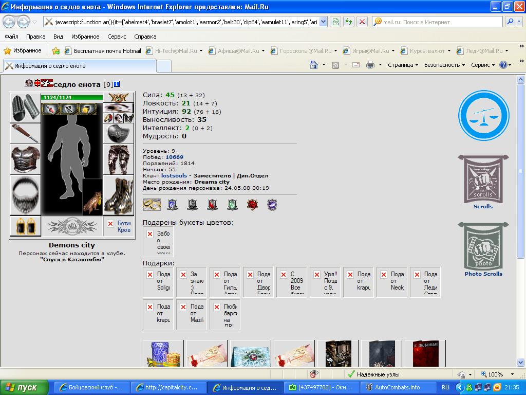Image resolution: width=526 pixels, height=395 pixels.
Task: Click the blue jar gift thumbnail
Action: point(163,353)
